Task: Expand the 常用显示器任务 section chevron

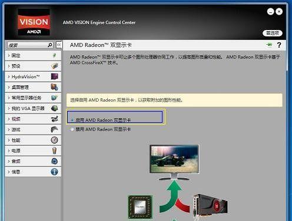Action: point(9,98)
